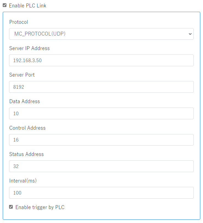Click the chevron arrow on Protocol selector
The width and height of the screenshot is (203, 223).
click(190, 34)
